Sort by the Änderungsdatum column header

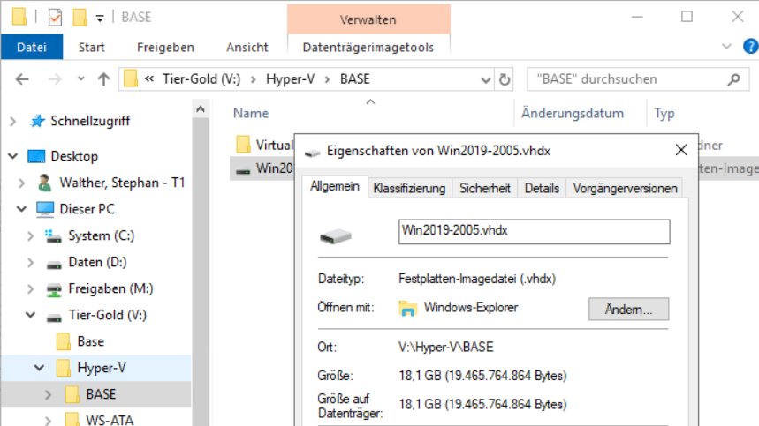click(x=573, y=113)
